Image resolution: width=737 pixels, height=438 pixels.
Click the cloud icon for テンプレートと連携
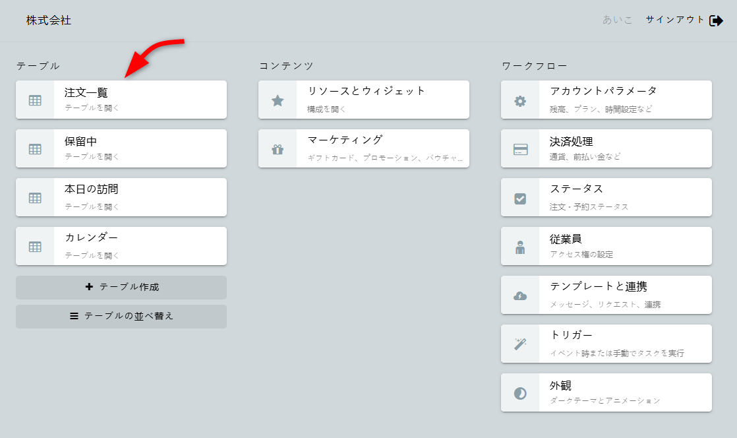[520, 296]
